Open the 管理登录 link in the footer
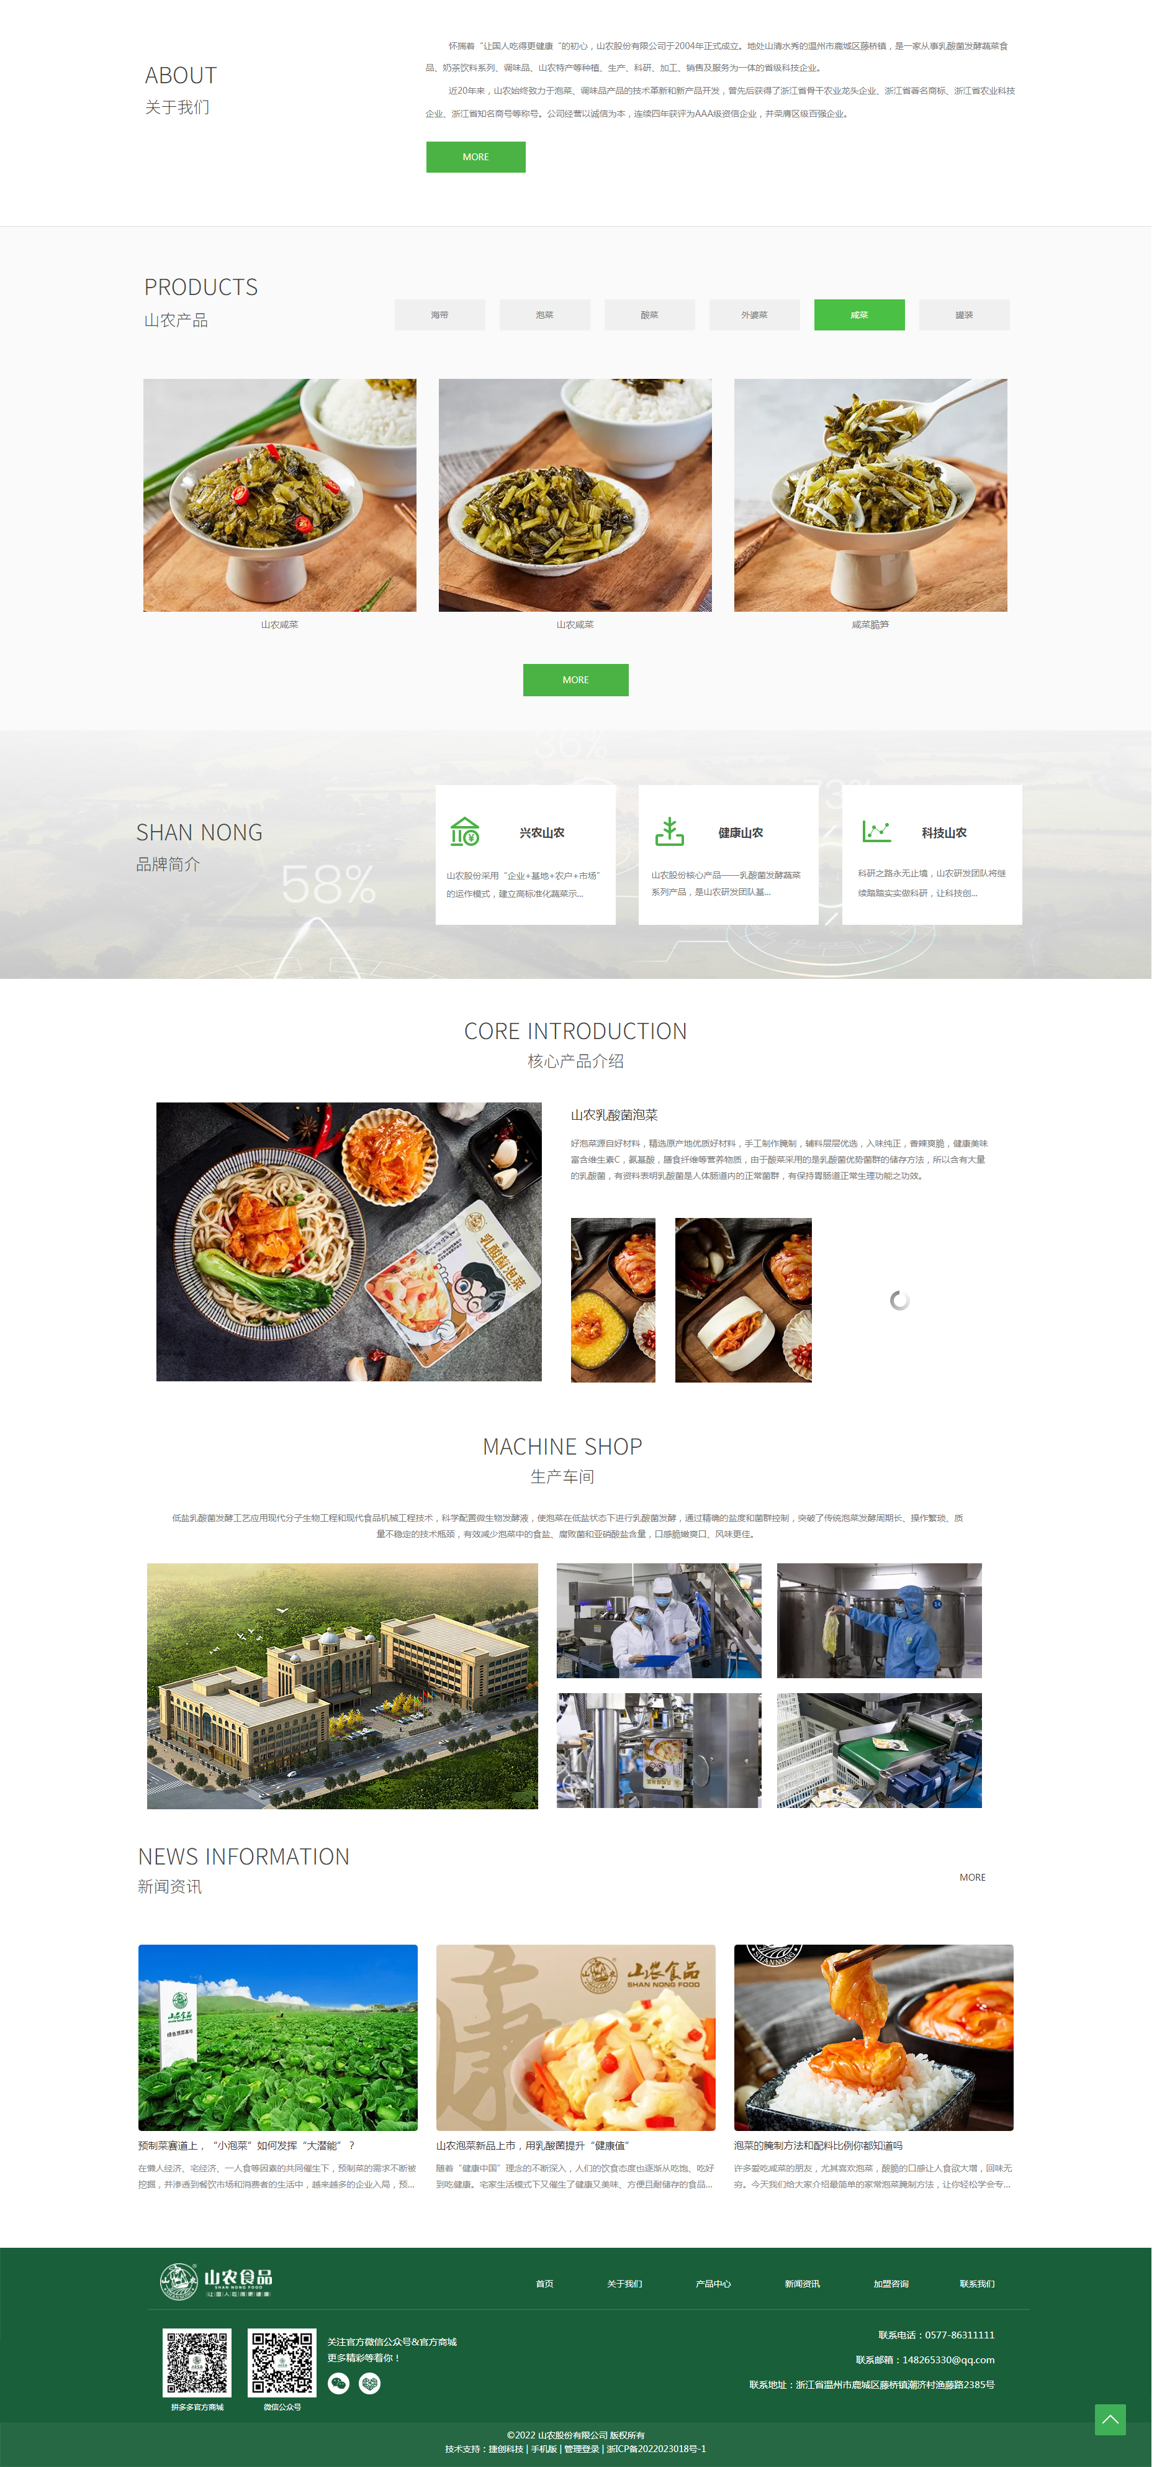 click(581, 2449)
